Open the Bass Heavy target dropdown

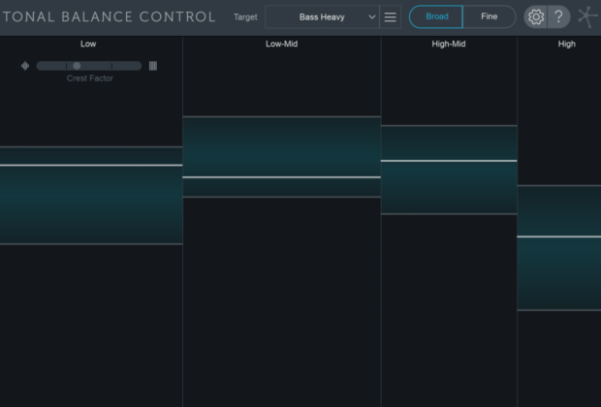[x=322, y=16]
